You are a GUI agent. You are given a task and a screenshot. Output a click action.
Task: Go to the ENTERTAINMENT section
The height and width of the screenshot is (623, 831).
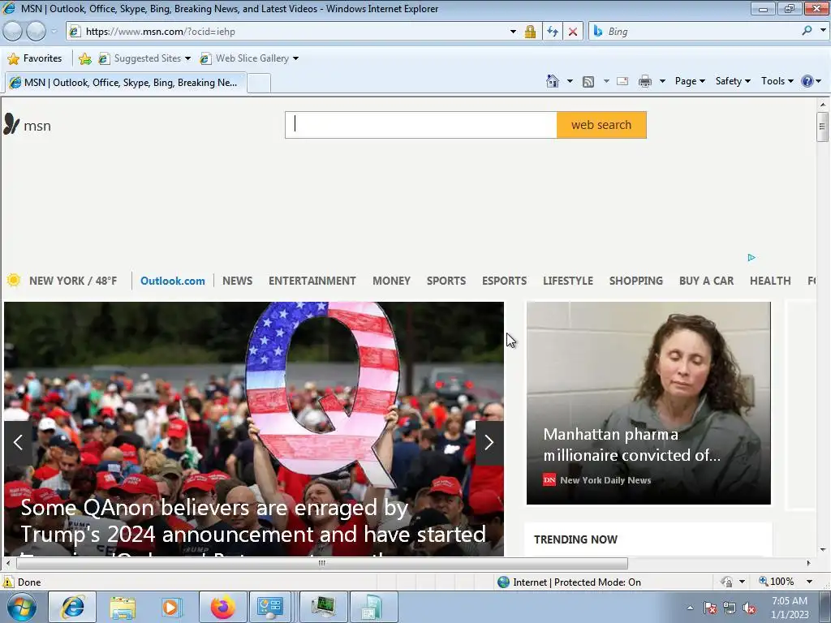[x=312, y=281]
